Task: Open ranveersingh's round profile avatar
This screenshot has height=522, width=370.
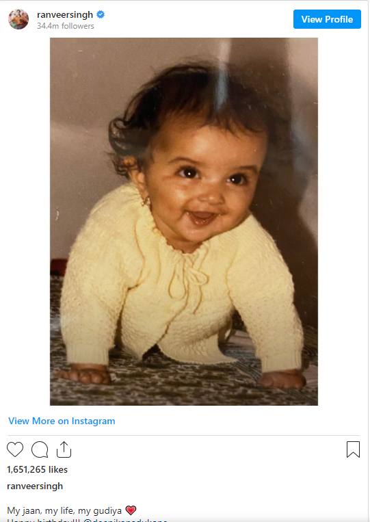Action: 18,19
